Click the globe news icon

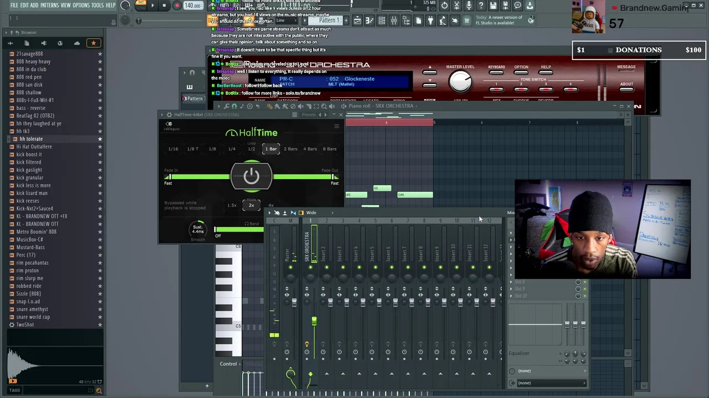(531, 20)
